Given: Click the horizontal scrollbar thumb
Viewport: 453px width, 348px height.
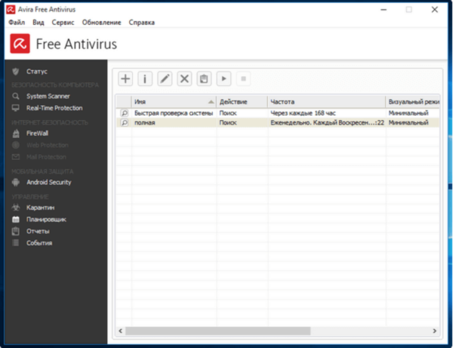Looking at the screenshot, I should pos(218,331).
